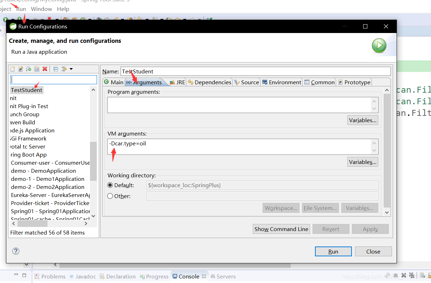Click the Filter launch configurations icon
This screenshot has width=431, height=283.
(64, 69)
